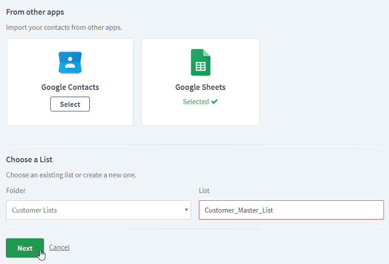Click the green Next button
Image resolution: width=389 pixels, height=264 pixels.
point(25,248)
